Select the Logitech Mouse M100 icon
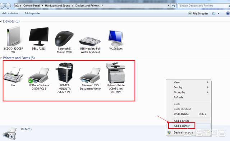This screenshot has height=141, width=230. tap(64, 39)
